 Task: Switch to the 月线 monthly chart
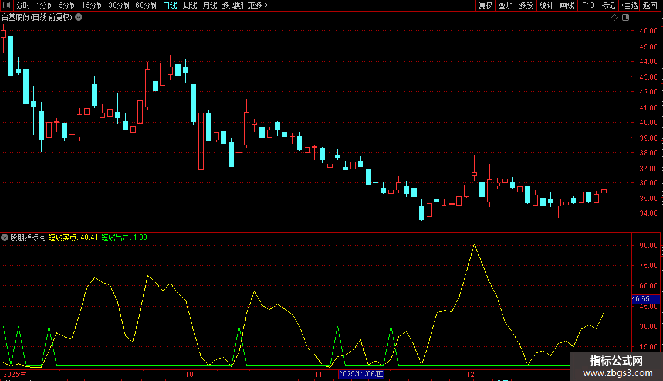pos(209,5)
